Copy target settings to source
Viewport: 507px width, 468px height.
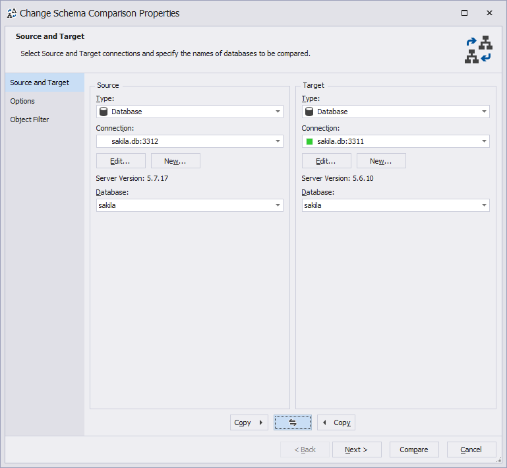coord(336,422)
